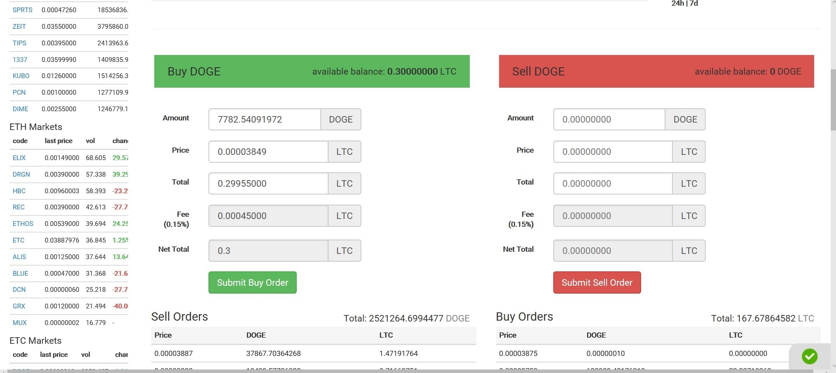The width and height of the screenshot is (836, 373).
Task: Open the DIME market
Action: (x=20, y=109)
